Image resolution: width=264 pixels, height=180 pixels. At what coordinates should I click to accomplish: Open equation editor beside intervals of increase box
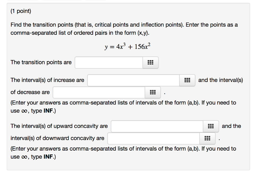[x=187, y=80]
